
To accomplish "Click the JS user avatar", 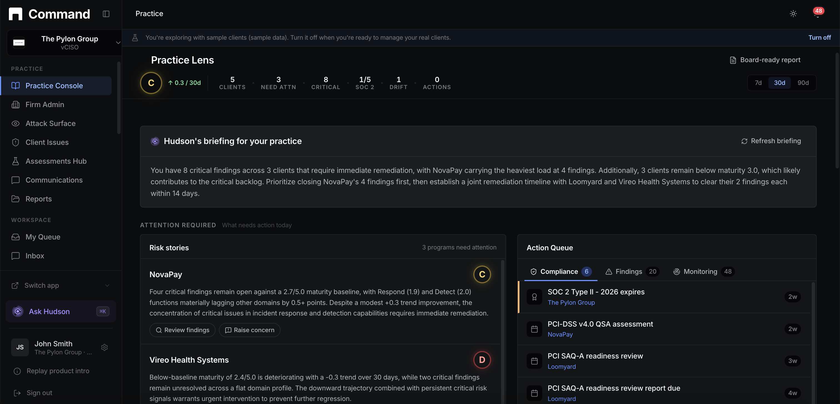I will coord(20,347).
